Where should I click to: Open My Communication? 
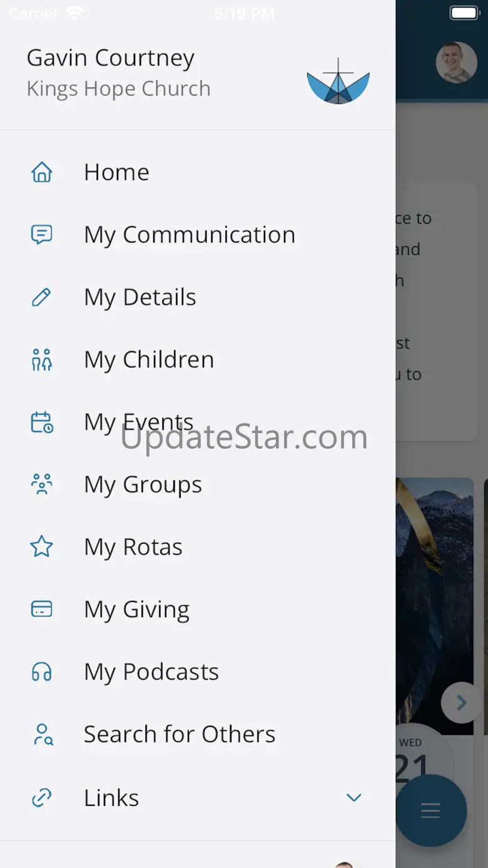(198, 235)
